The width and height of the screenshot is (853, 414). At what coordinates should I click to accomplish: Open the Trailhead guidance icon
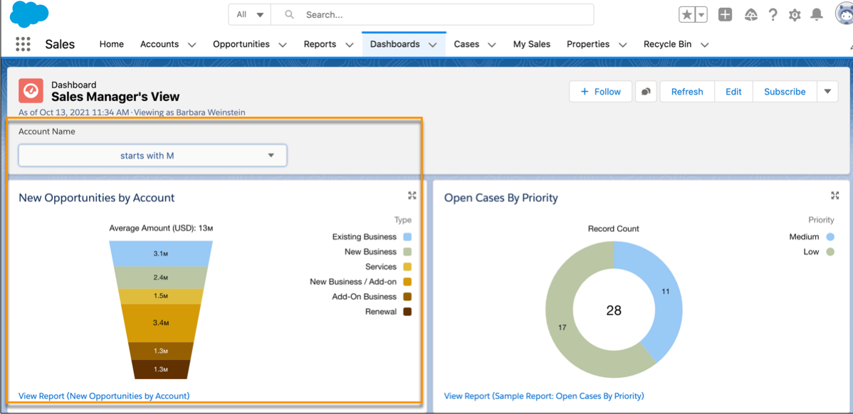[750, 15]
